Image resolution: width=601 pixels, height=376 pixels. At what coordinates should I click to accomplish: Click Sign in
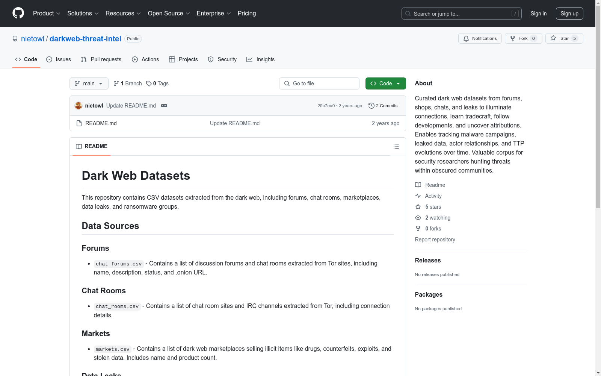click(539, 14)
